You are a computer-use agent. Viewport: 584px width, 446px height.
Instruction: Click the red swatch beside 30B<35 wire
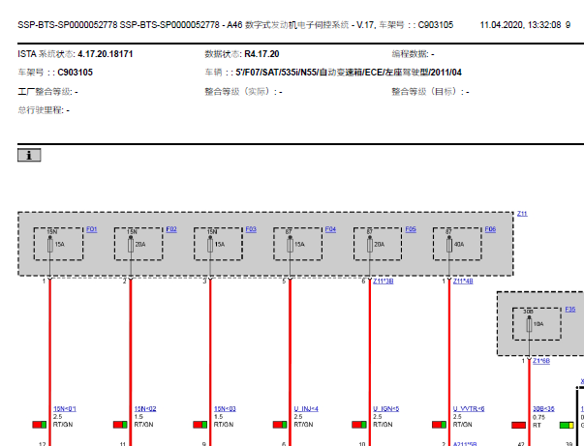click(x=518, y=425)
